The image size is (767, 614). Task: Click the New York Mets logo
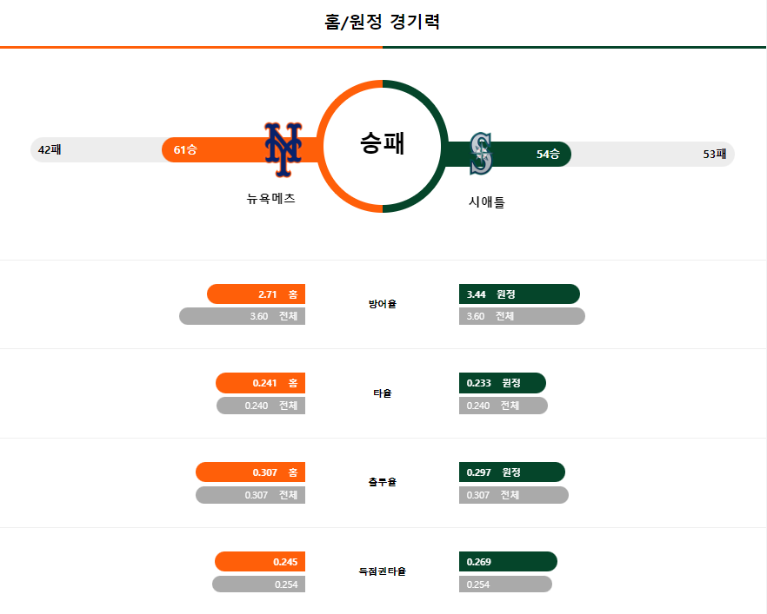(x=283, y=149)
